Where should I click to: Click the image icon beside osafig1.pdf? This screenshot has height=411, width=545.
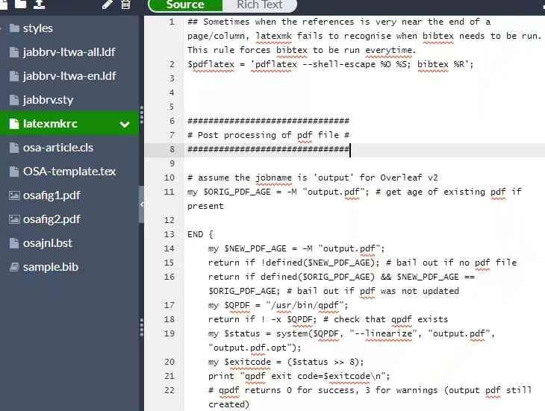pyautogui.click(x=14, y=195)
